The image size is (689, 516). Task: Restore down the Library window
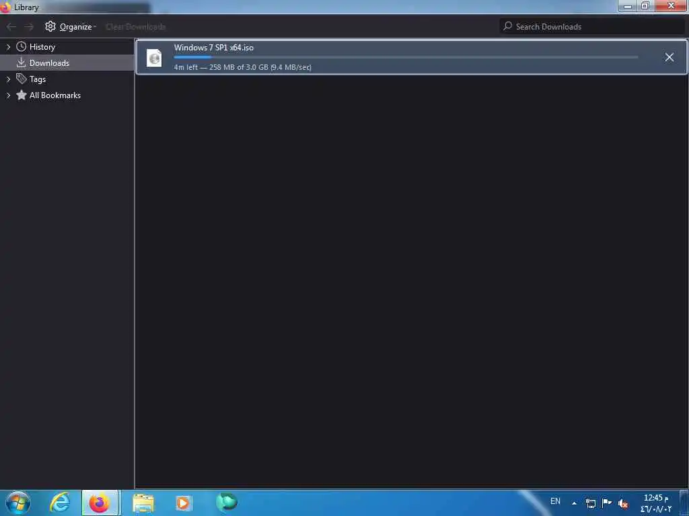coord(645,5)
